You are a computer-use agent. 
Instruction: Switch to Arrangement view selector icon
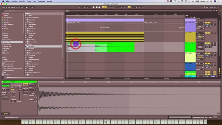coord(220,10)
